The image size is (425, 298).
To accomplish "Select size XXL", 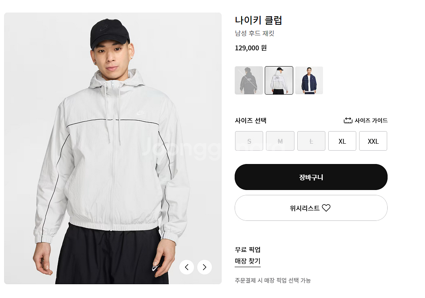I will pos(373,141).
